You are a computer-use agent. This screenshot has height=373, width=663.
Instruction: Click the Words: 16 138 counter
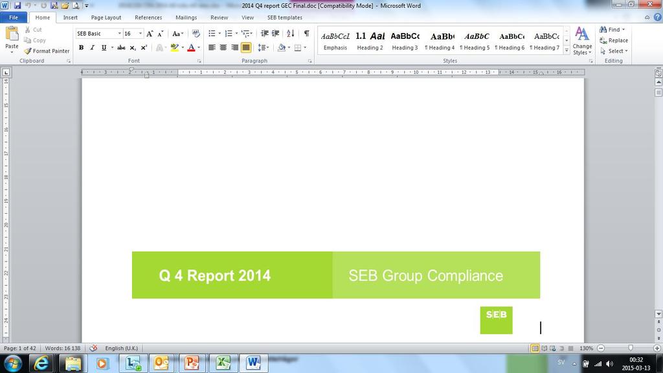pyautogui.click(x=63, y=348)
